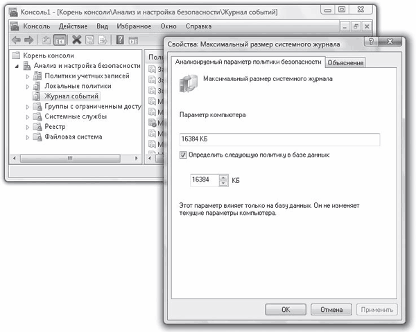Screen dimensions: 416x332
Task: Switch to the Объяснение tab
Action: coord(345,63)
